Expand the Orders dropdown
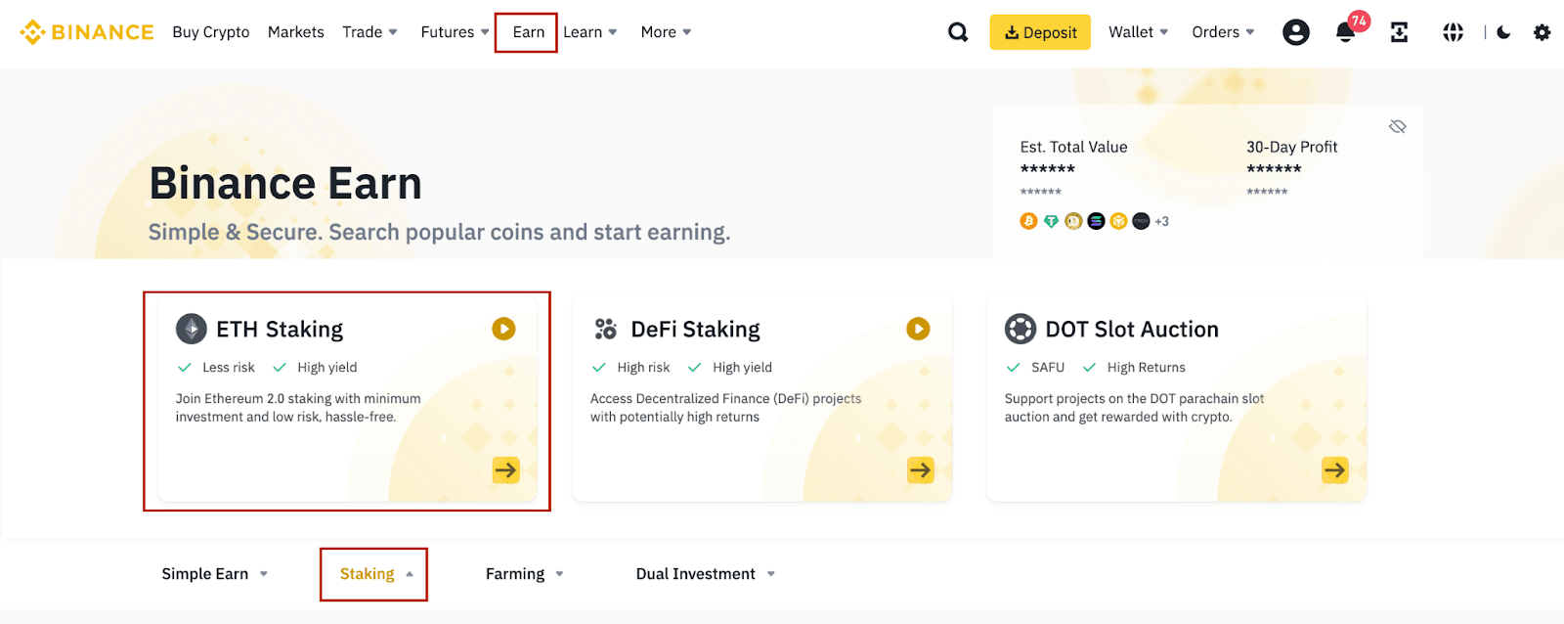The image size is (1564, 624). tap(1222, 32)
